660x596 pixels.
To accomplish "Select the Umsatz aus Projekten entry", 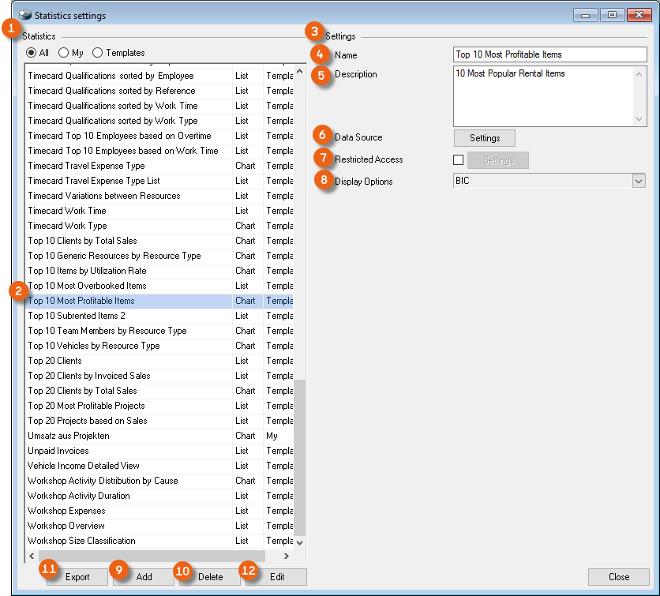I will pos(69,436).
